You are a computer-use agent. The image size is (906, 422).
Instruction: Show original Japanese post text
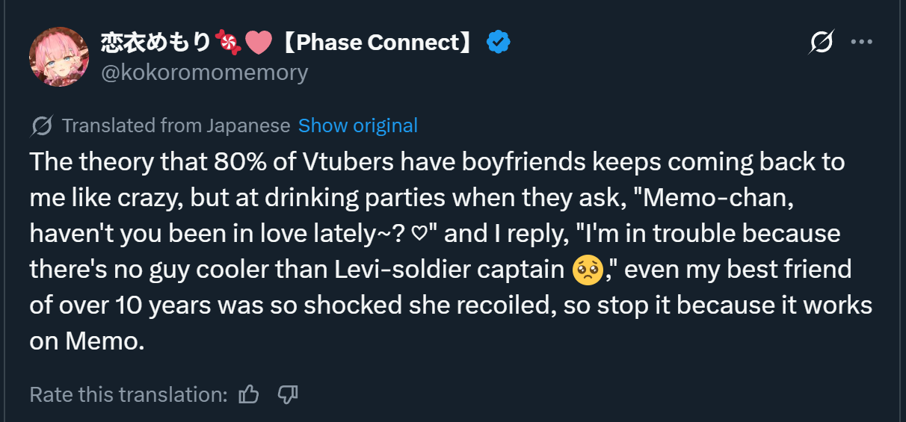pyautogui.click(x=357, y=125)
